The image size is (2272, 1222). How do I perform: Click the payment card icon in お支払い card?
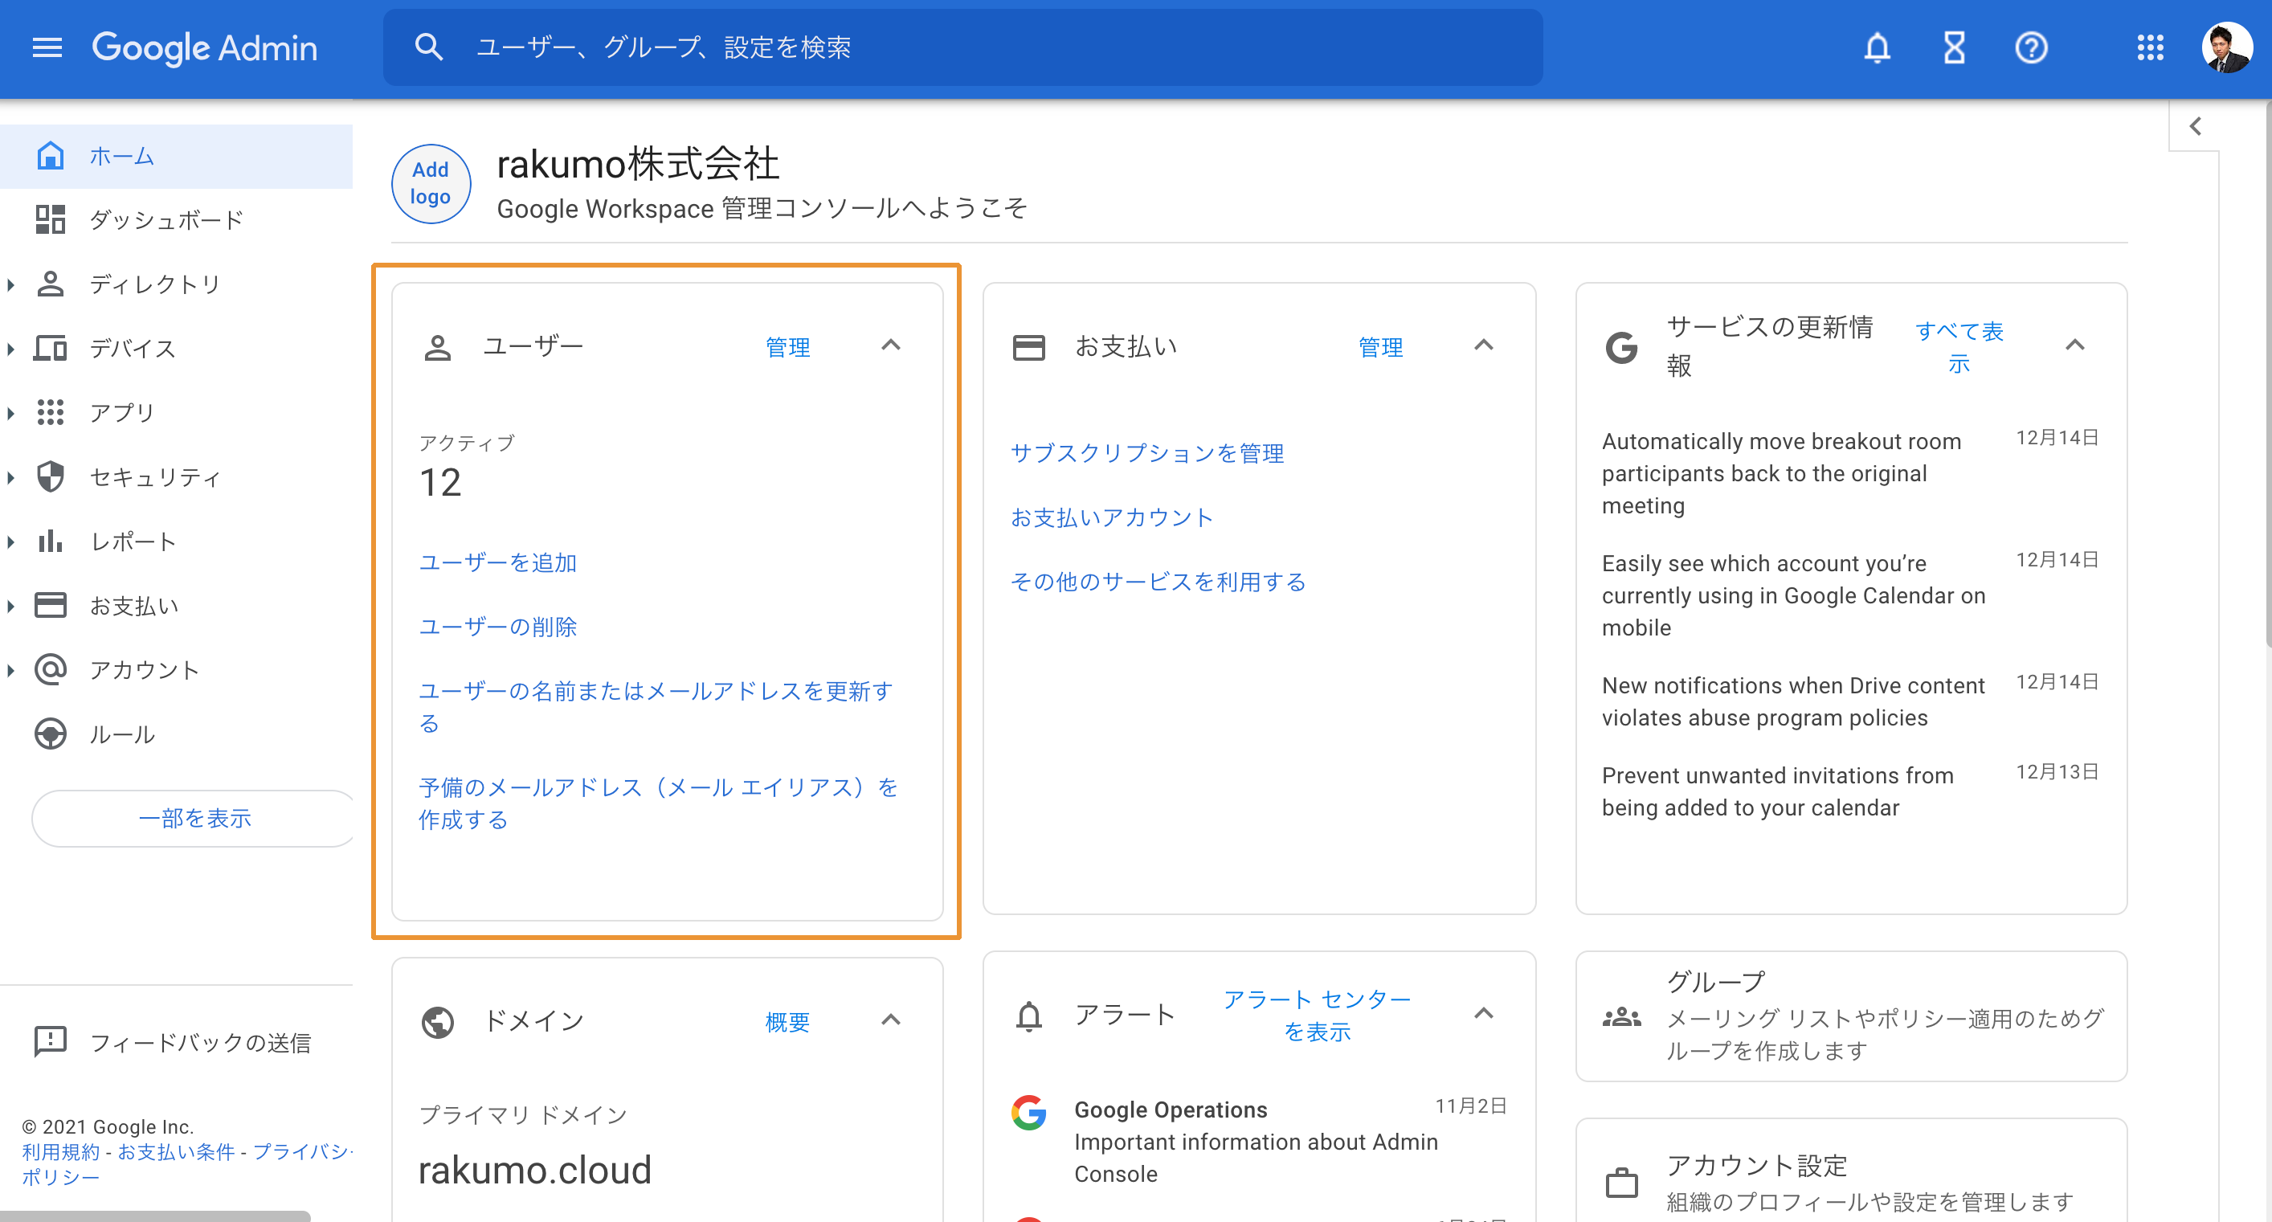click(1028, 348)
